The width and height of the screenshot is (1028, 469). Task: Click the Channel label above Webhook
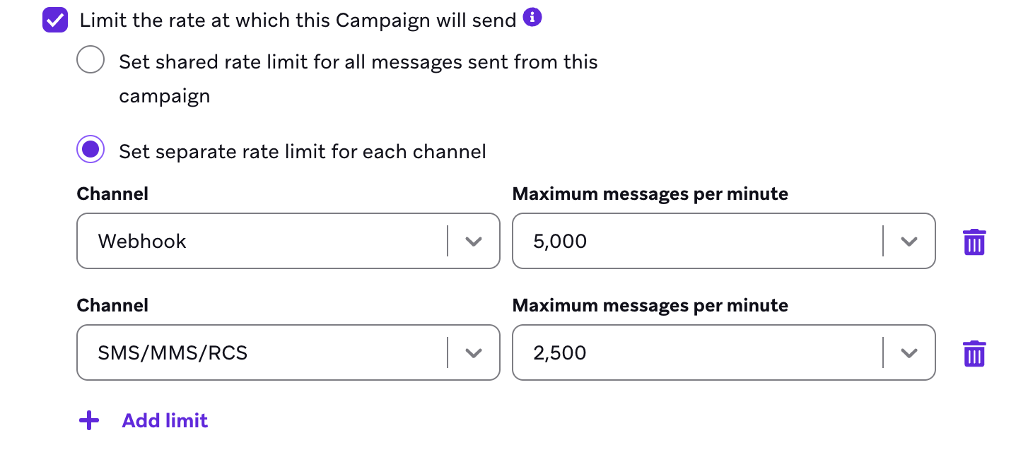coord(112,193)
